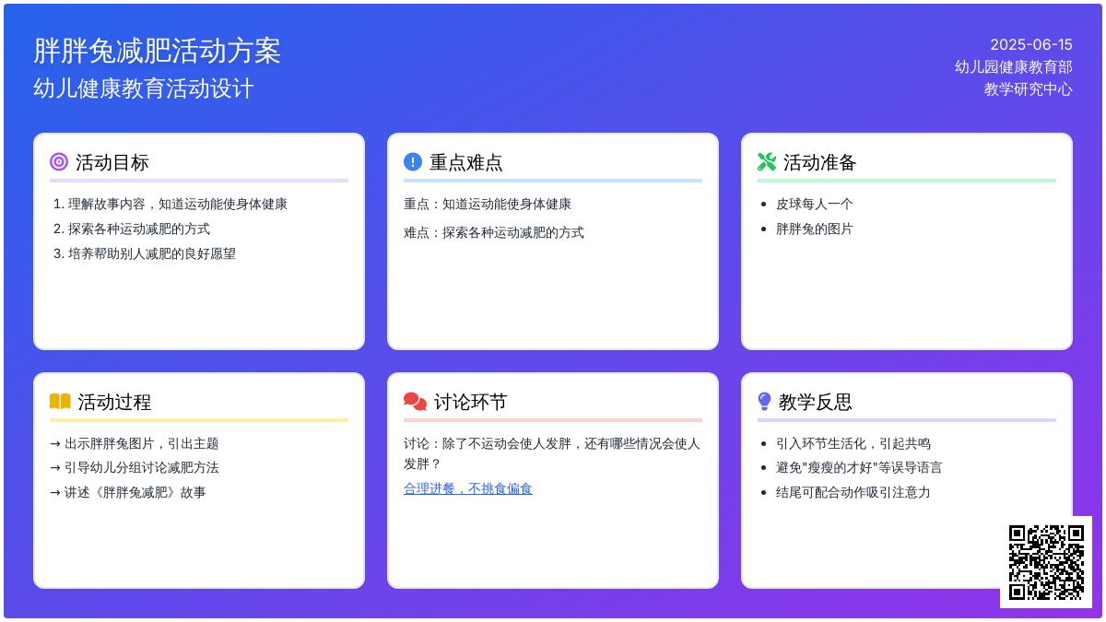The width and height of the screenshot is (1106, 622).
Task: Click the bullet 胖胖兔的图片
Action: click(x=815, y=229)
